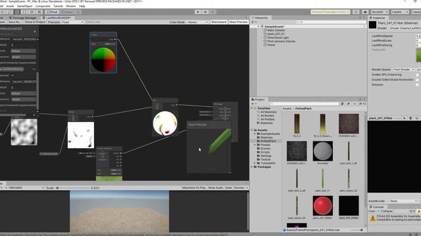
Task: Open the AssetBundle None dropdown
Action: (403, 201)
